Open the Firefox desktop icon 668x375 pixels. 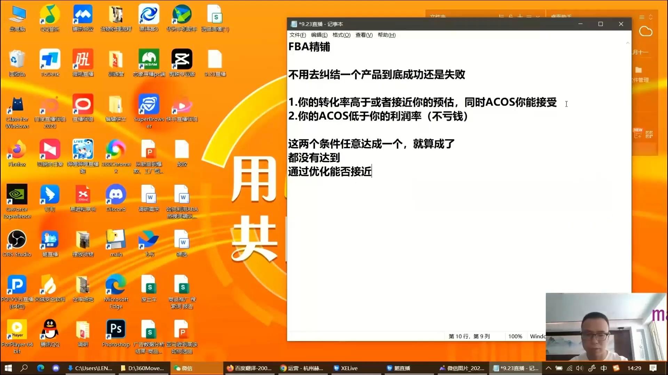click(17, 150)
